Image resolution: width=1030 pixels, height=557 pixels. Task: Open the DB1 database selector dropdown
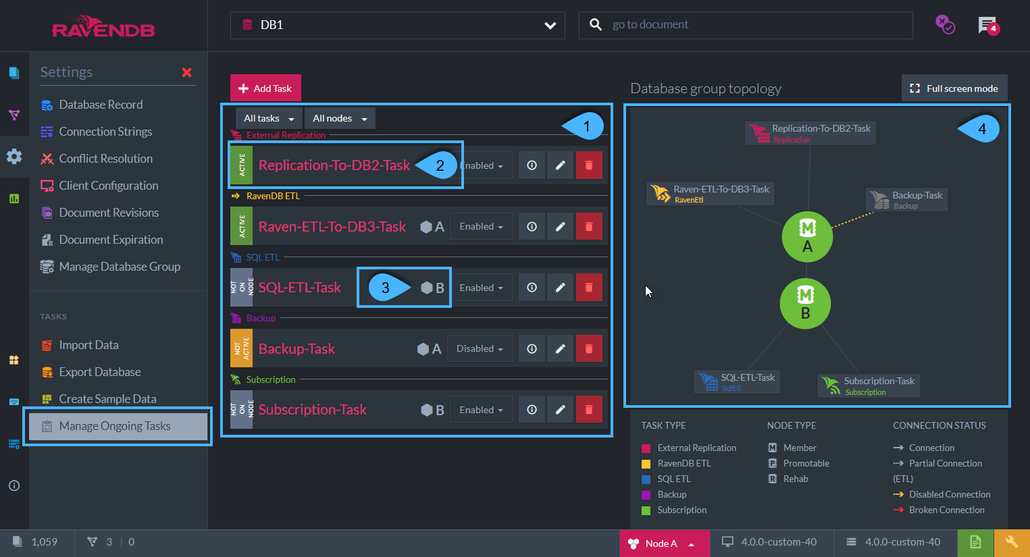pos(397,25)
